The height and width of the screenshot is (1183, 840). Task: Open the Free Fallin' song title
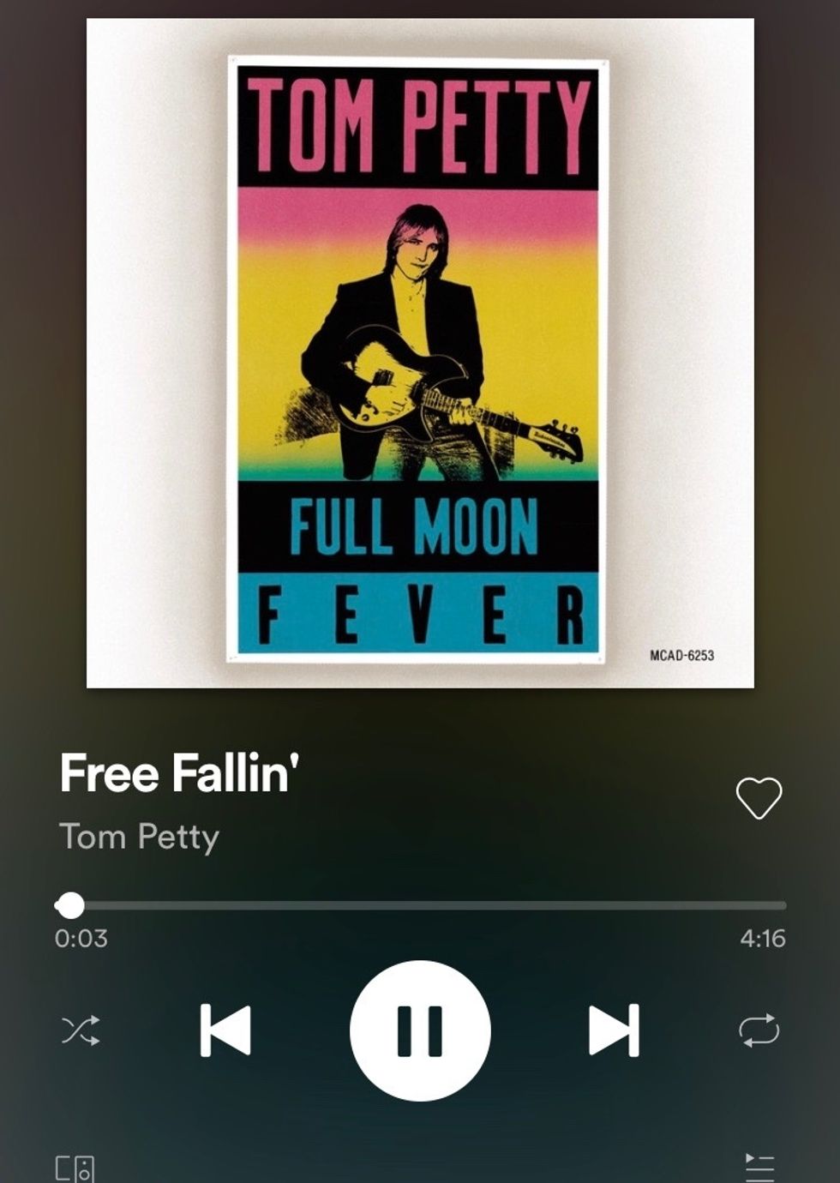tap(179, 772)
